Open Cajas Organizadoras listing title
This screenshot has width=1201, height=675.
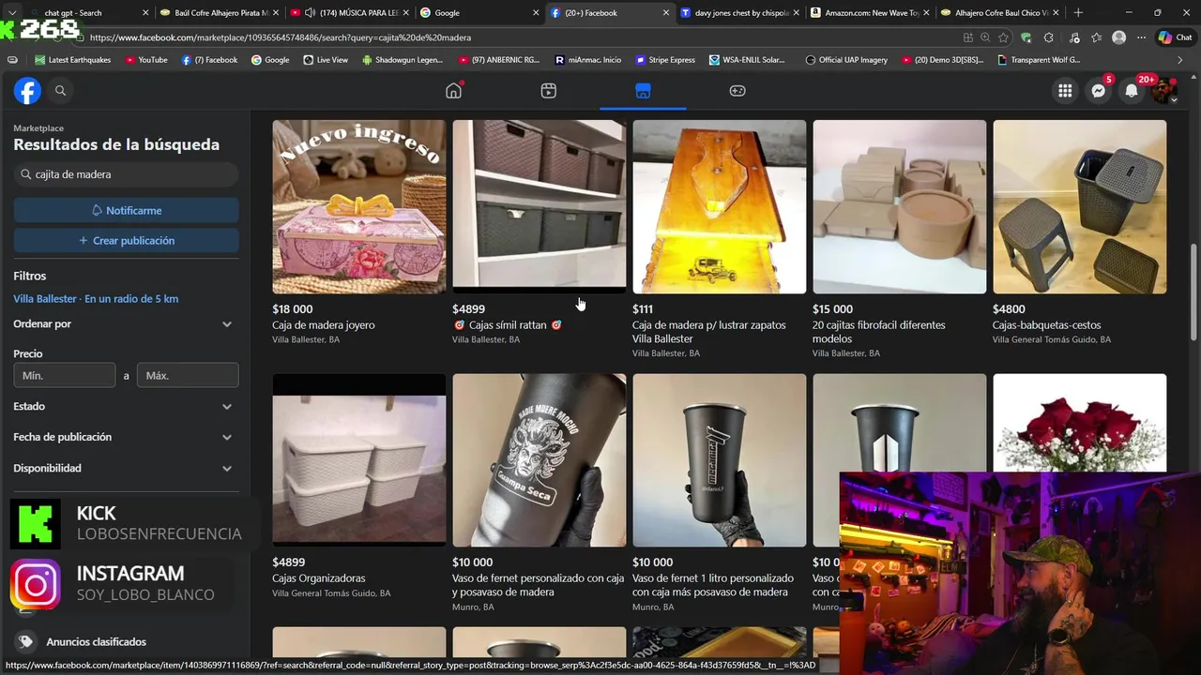tap(319, 578)
